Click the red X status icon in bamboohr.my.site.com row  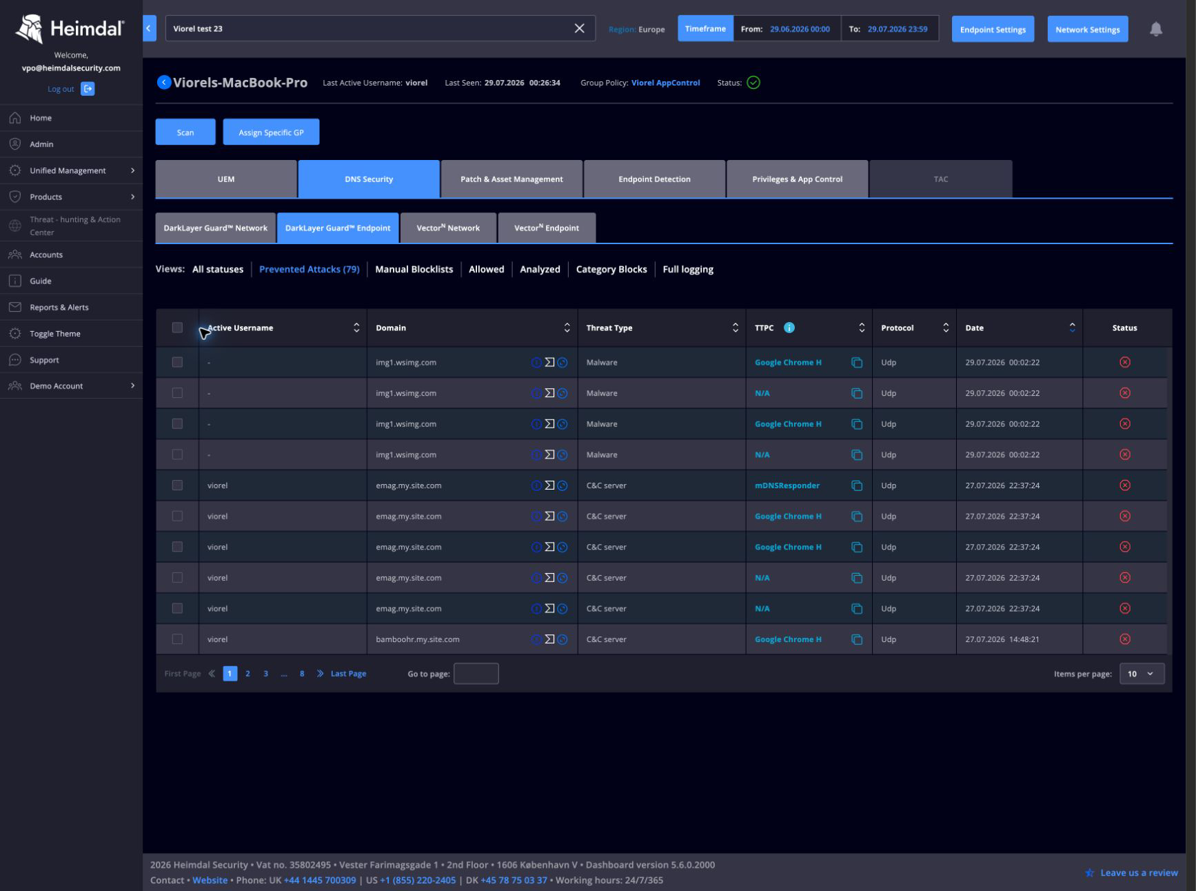(x=1125, y=639)
